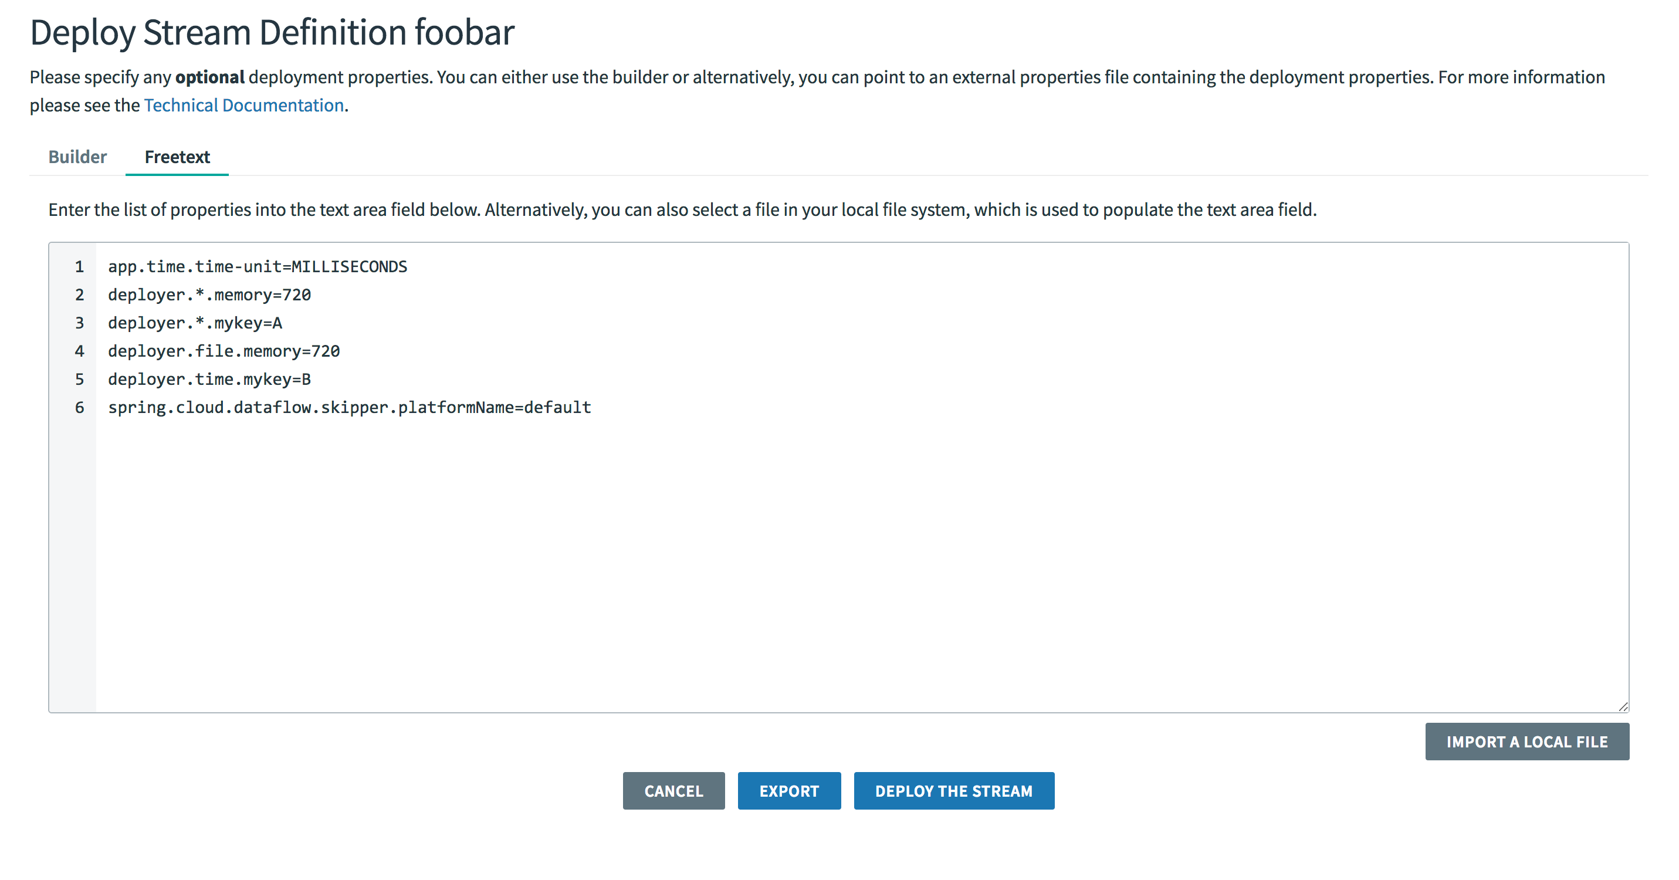This screenshot has width=1679, height=880.
Task: Click the textarea resize handle corner
Action: 1622,706
